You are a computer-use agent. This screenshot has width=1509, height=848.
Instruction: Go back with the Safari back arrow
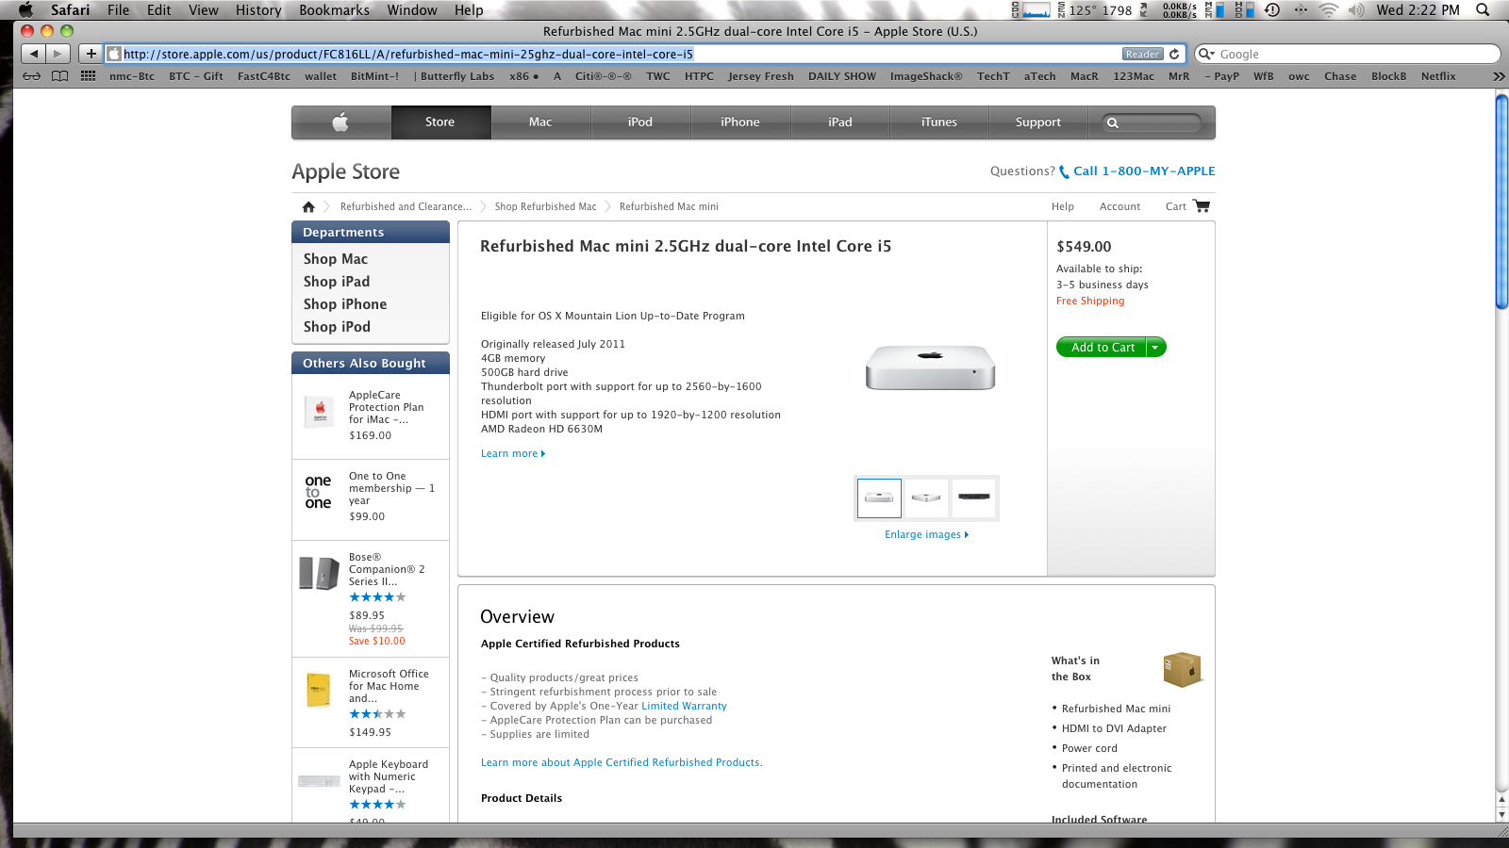coord(34,54)
